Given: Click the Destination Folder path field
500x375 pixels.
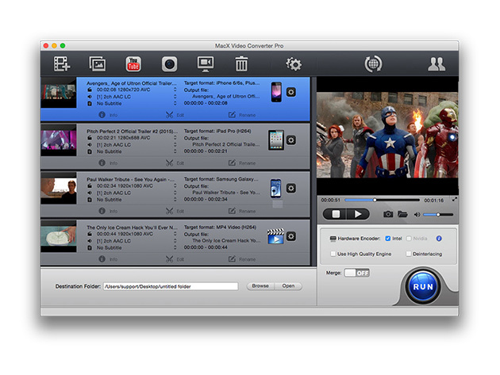Looking at the screenshot, I should (x=171, y=286).
